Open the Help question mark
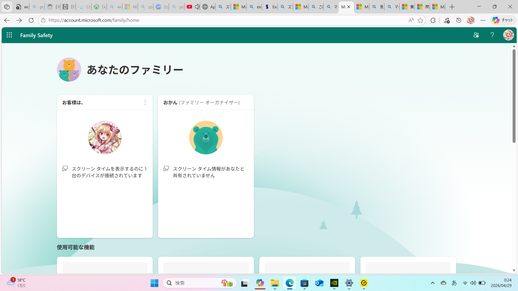The image size is (518, 291). [492, 35]
